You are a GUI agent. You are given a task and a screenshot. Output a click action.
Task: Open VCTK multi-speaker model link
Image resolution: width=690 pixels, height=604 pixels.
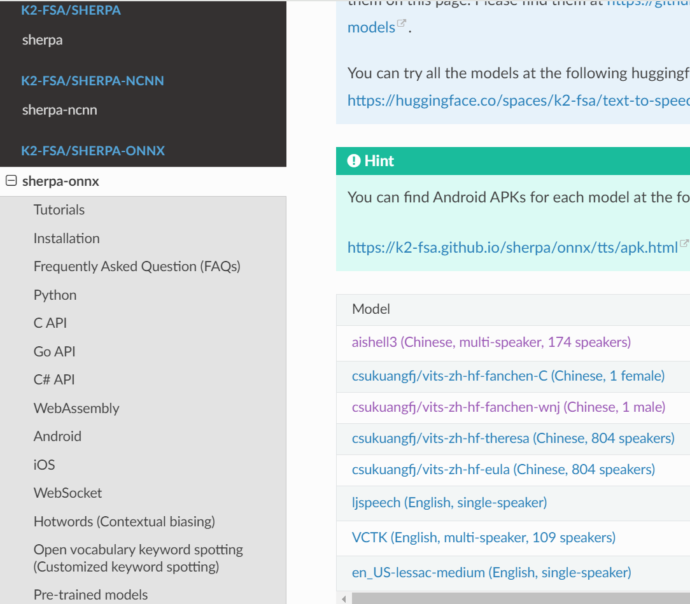pos(483,538)
